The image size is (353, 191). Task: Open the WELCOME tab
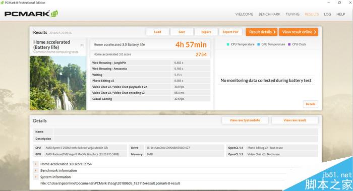(244, 14)
